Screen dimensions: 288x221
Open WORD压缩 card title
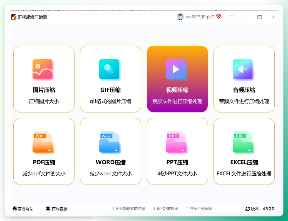[x=111, y=162]
